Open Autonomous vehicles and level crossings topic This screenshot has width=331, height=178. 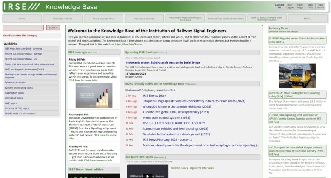tap(175, 128)
